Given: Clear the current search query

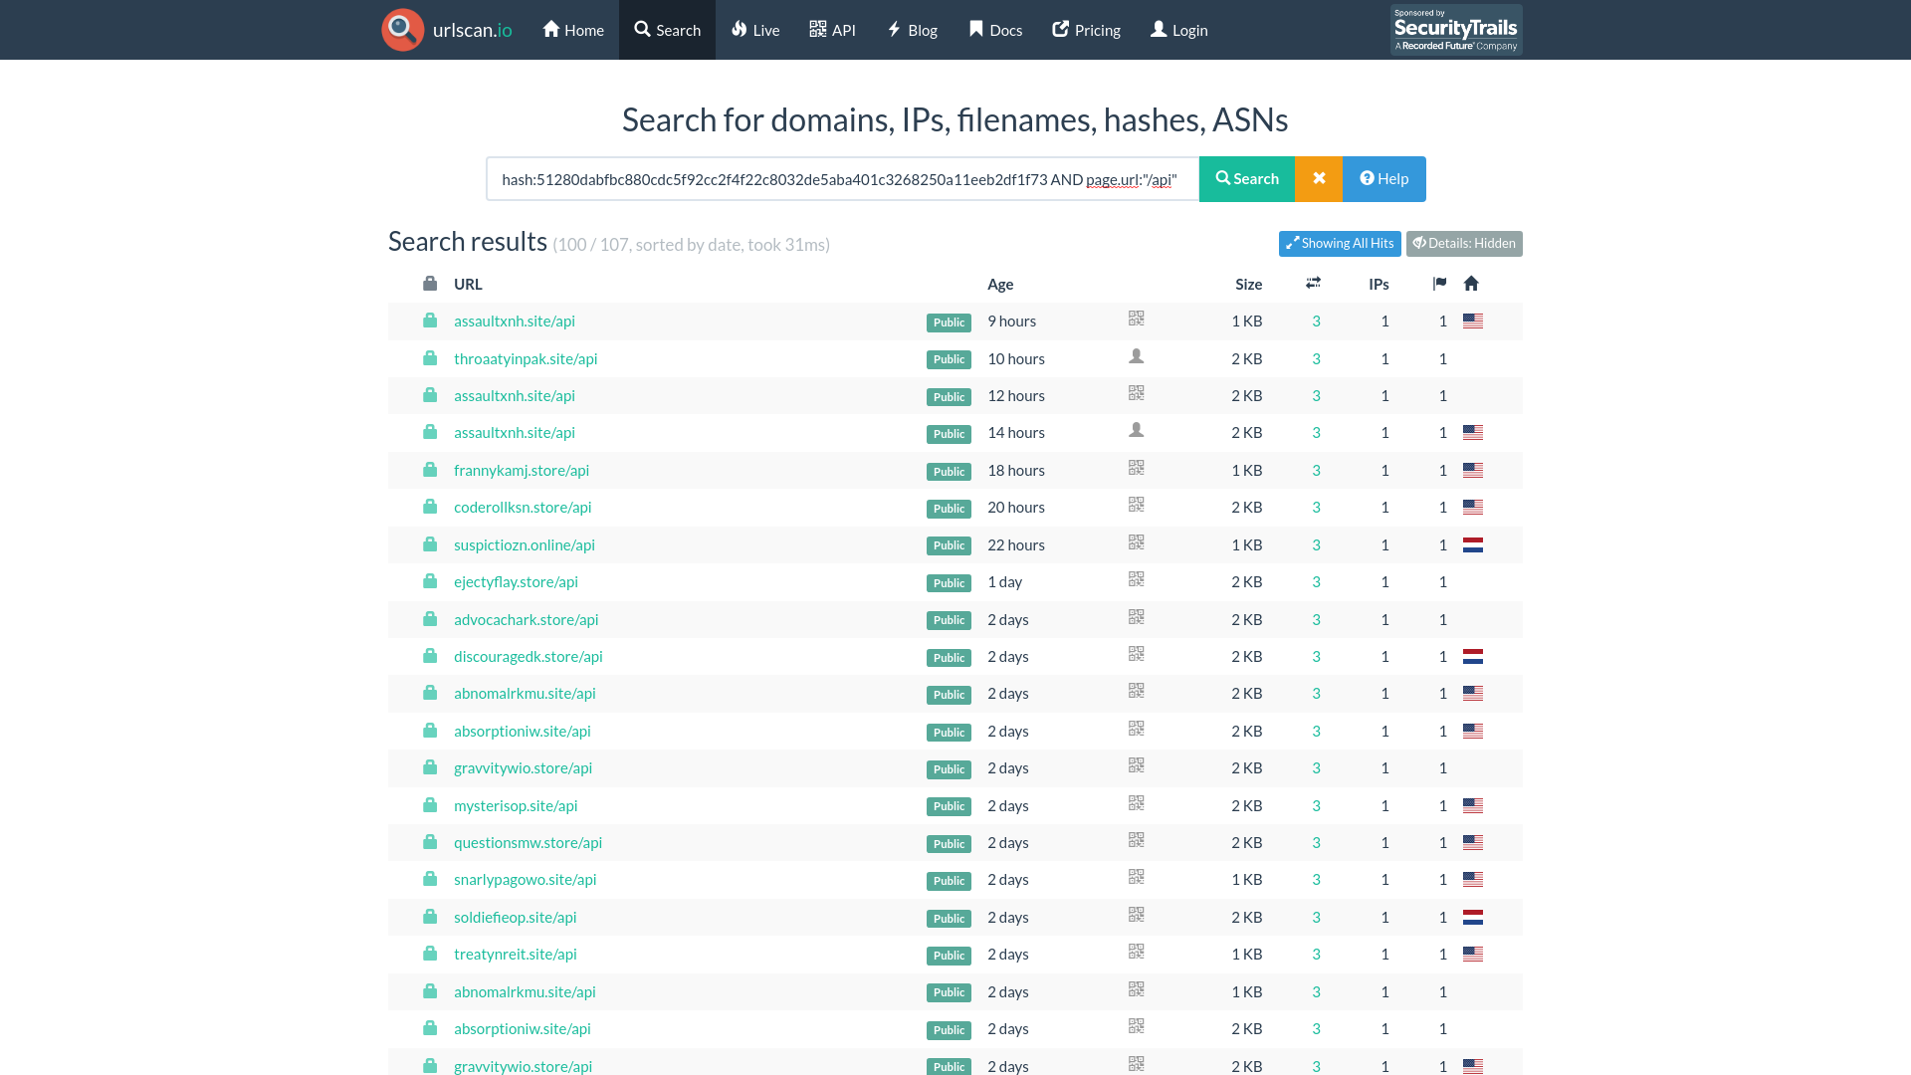Looking at the screenshot, I should coord(1319,178).
